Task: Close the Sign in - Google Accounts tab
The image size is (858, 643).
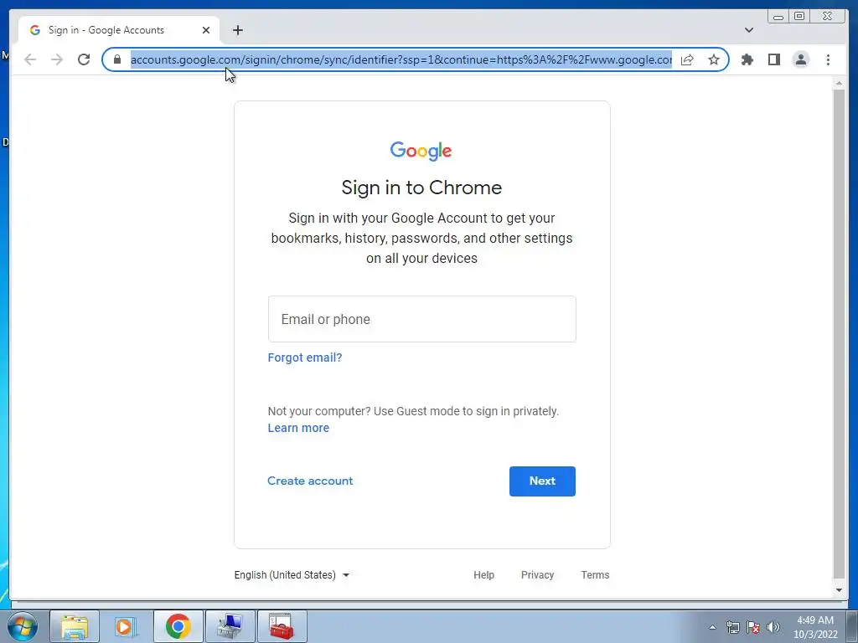Action: 206,30
